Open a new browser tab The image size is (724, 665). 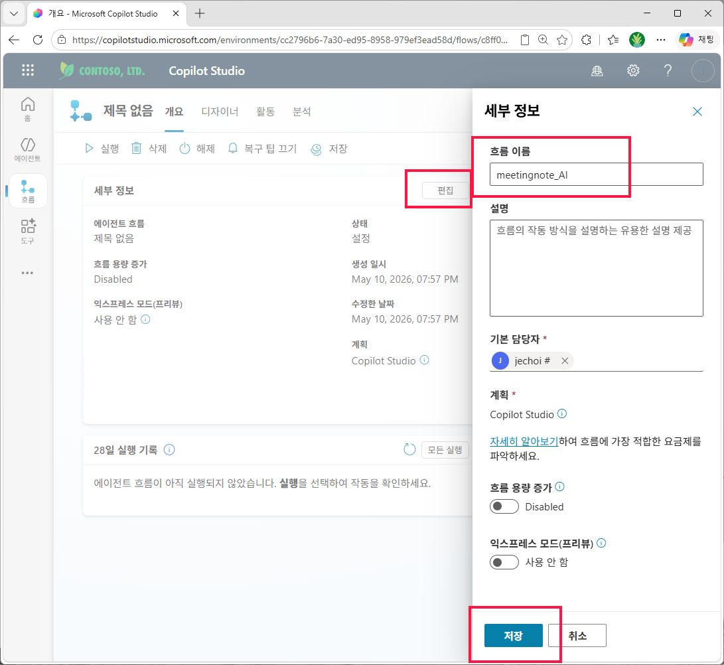click(x=200, y=13)
